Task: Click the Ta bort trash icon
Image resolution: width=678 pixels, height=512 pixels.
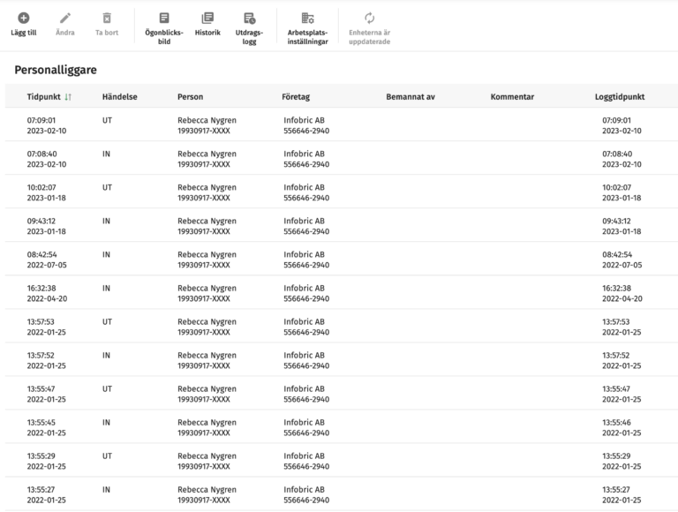Action: [x=107, y=18]
